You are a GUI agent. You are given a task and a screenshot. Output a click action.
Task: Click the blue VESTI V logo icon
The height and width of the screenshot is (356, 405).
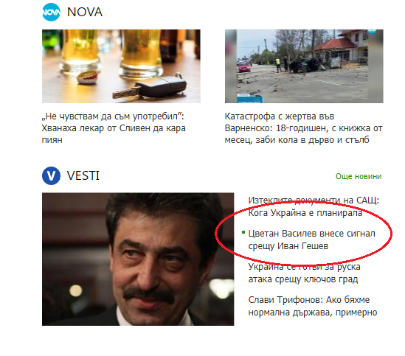coord(51,176)
